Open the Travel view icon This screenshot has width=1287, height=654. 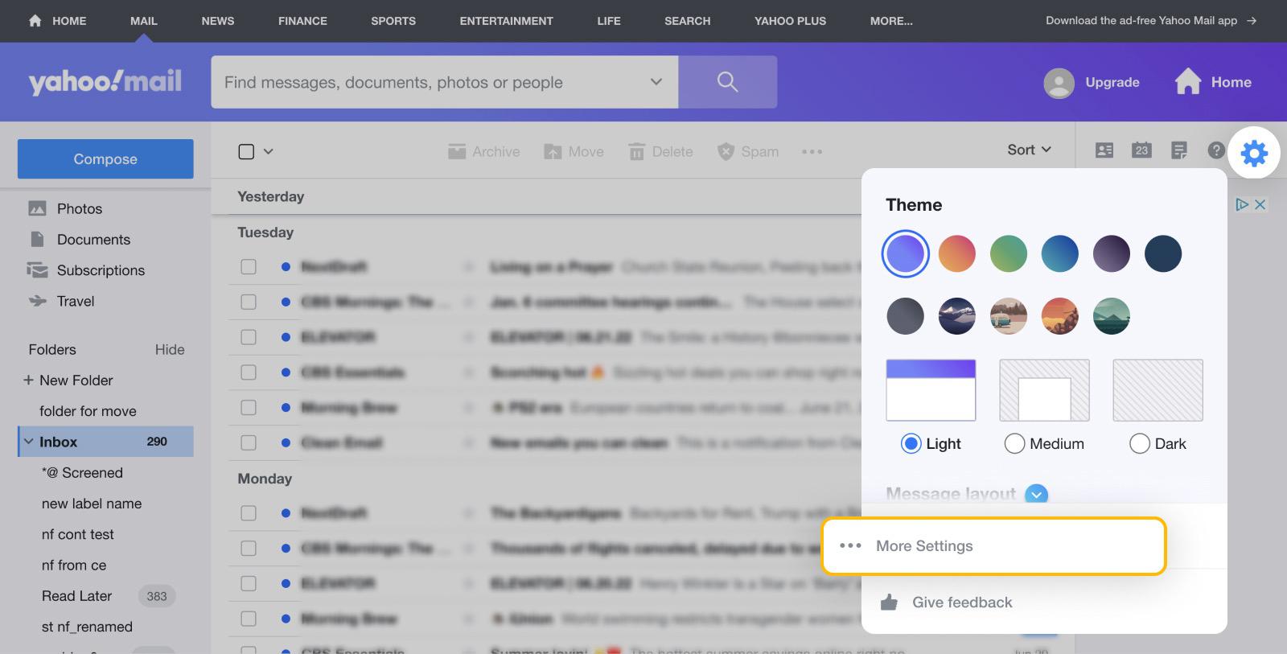37,301
